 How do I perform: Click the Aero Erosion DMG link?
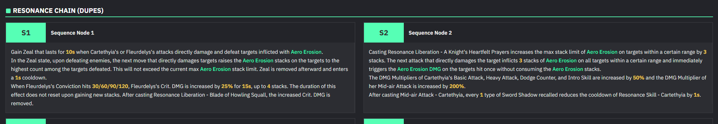(x=419, y=69)
